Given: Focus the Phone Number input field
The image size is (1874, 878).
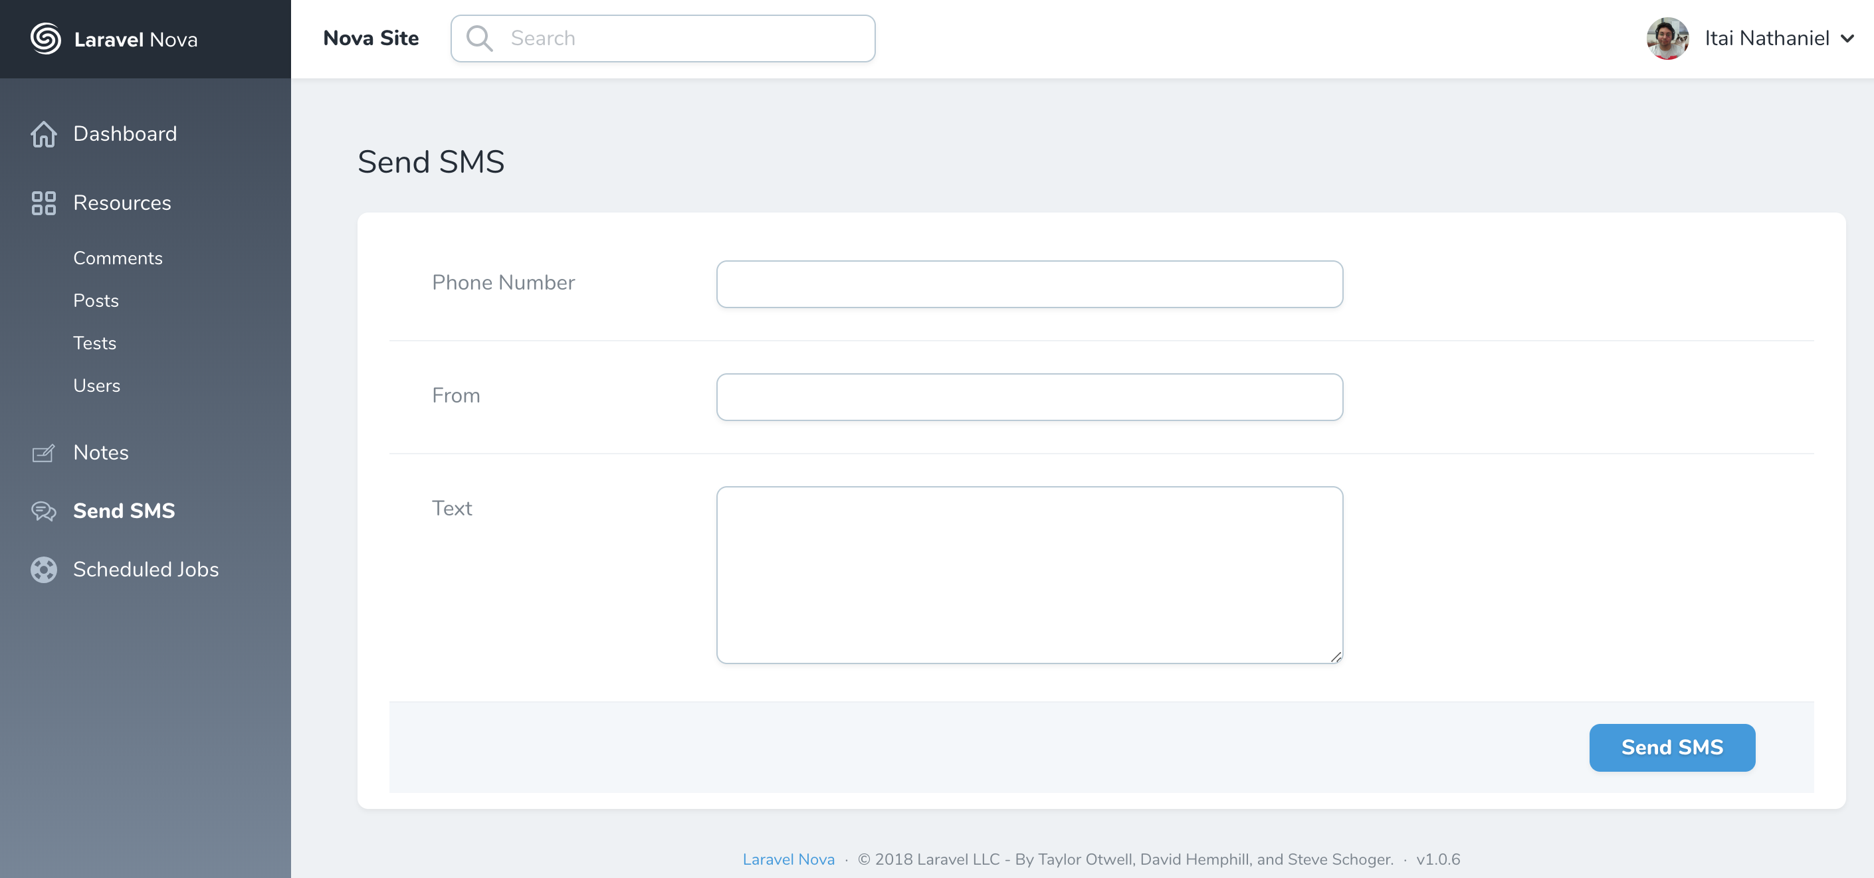Looking at the screenshot, I should 1029,284.
